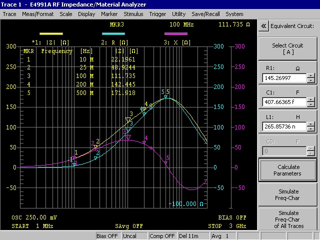Viewport: 320px width, 240px height.
Task: Click the Bias OFF status bar cell
Action: point(108,236)
